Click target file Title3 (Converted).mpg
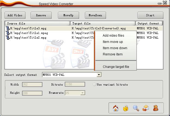 tap(99, 28)
